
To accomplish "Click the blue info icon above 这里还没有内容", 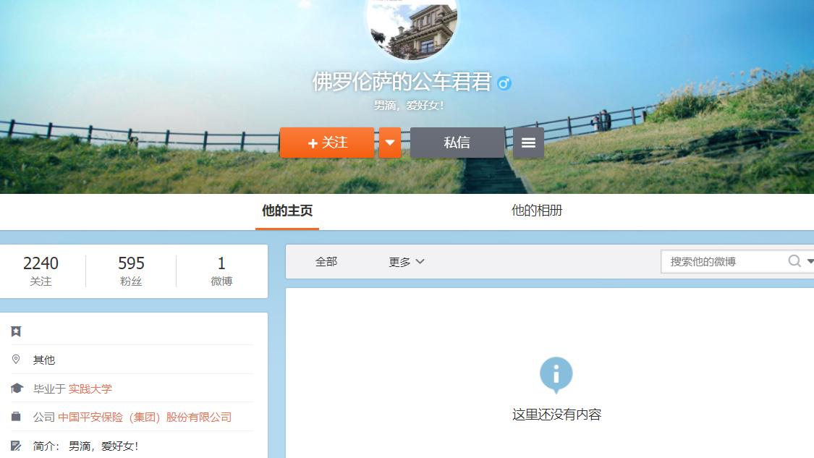I will [x=556, y=375].
